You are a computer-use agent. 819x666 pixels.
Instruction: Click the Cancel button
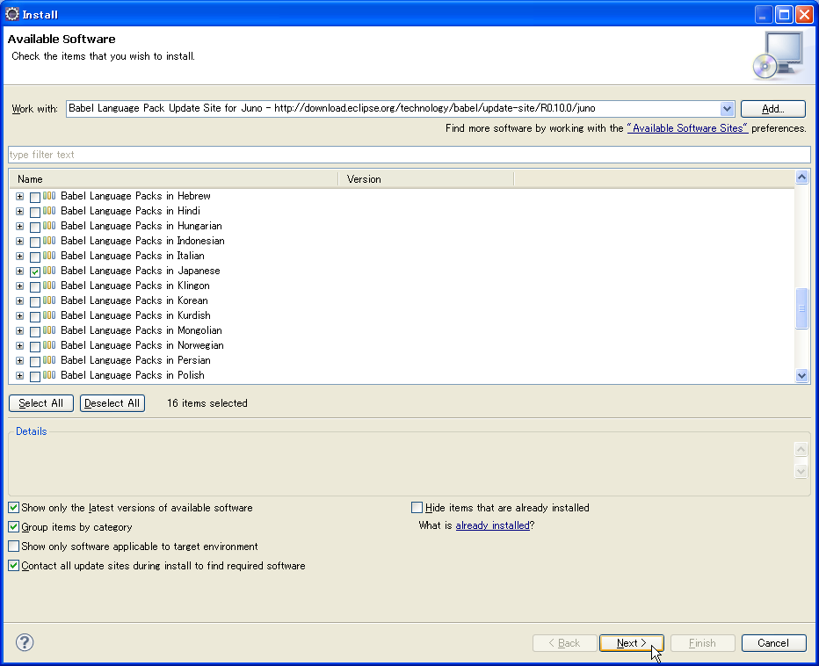(773, 643)
